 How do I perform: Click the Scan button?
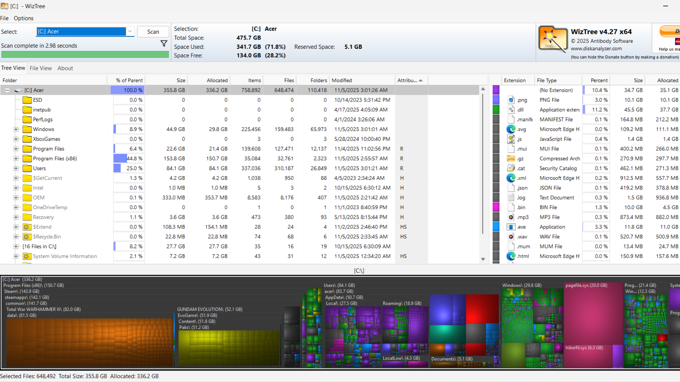coord(153,31)
